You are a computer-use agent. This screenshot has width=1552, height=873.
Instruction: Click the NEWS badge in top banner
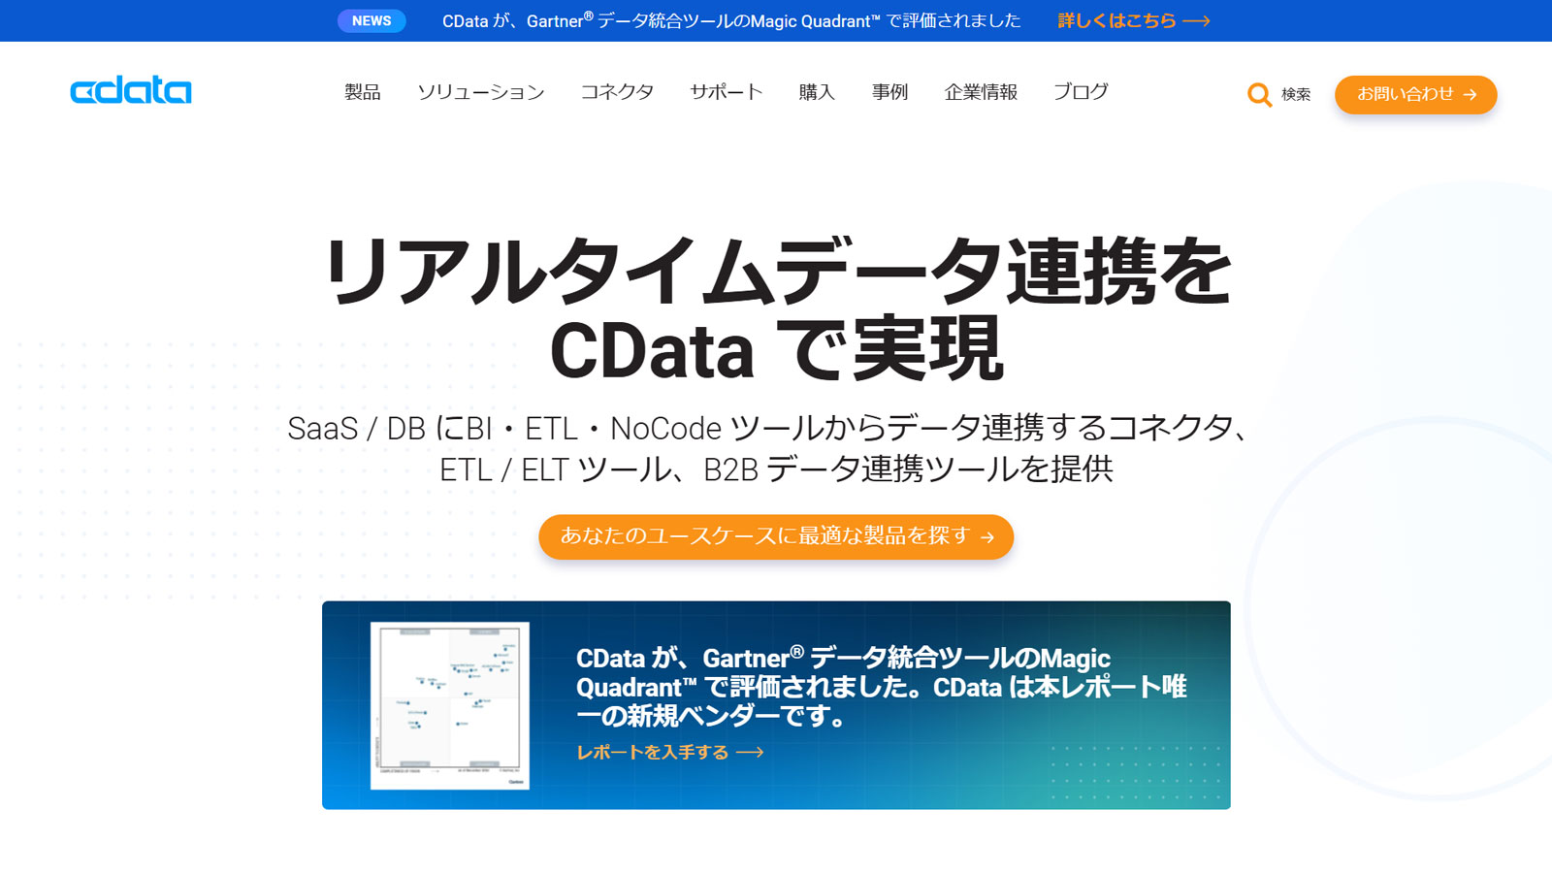click(372, 20)
